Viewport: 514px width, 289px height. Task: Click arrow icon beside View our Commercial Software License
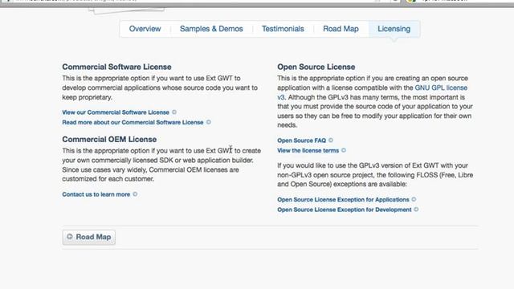(174, 112)
